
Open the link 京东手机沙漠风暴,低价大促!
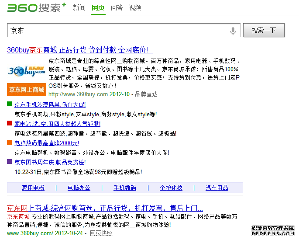click(x=50, y=104)
